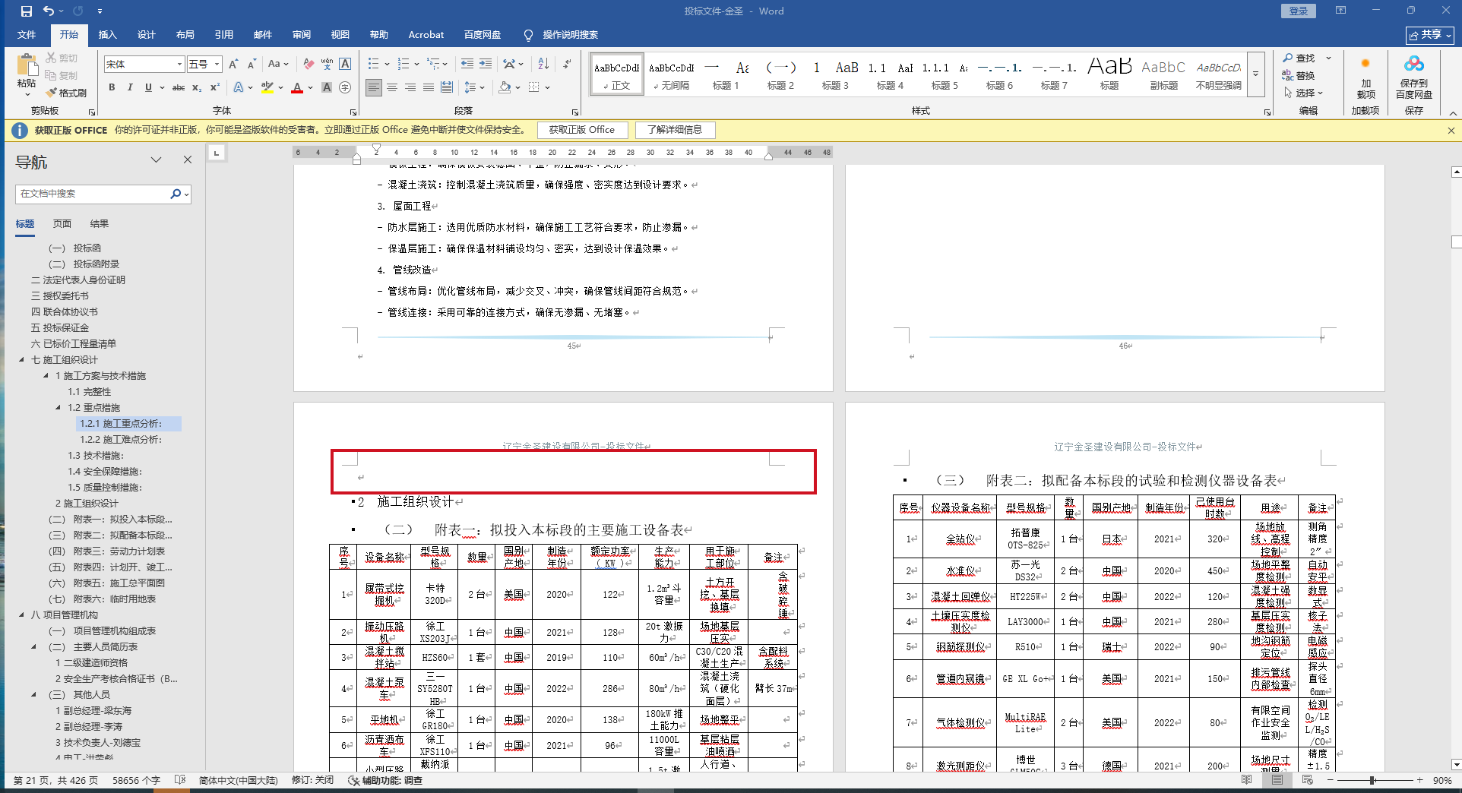Viewport: 1462px width, 793px height.
Task: Open the font name box showing 宋体
Action: [x=144, y=65]
